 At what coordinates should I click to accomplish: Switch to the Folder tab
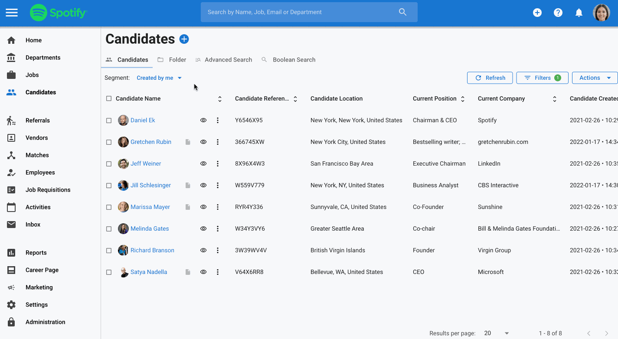click(172, 60)
